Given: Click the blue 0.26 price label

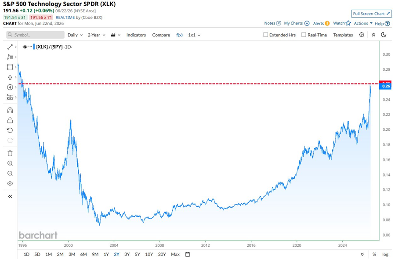Looking at the screenshot, I should [x=385, y=86].
